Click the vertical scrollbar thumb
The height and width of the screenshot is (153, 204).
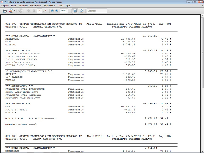point(202,53)
